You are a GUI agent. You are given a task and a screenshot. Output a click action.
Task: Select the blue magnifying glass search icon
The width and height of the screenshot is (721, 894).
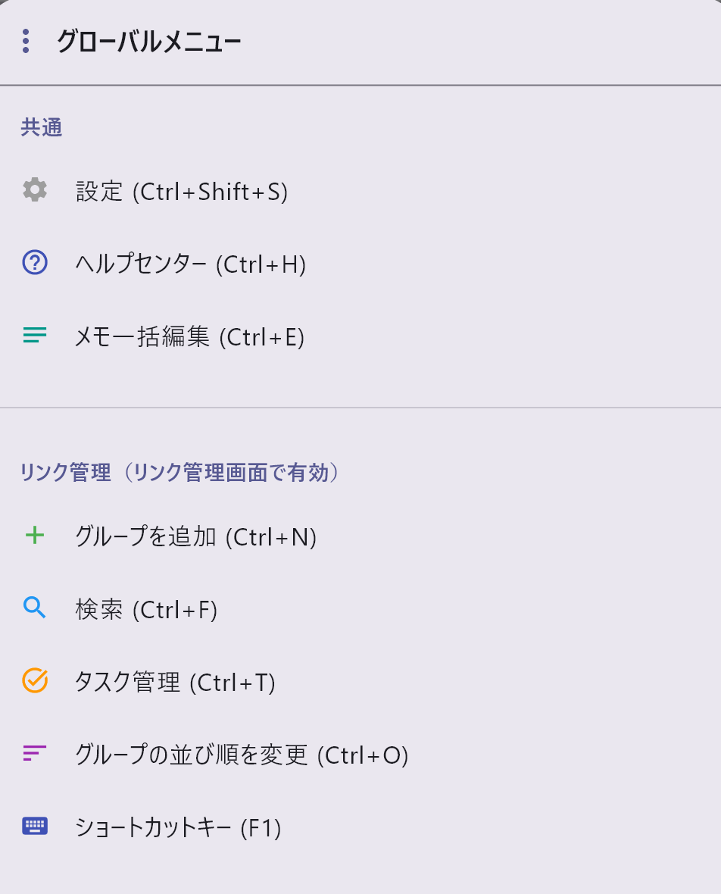pos(33,609)
